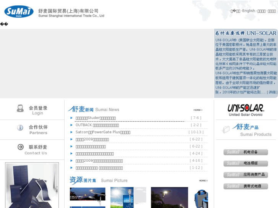Open the news item dated 1-12

pyautogui.click(x=99, y=168)
